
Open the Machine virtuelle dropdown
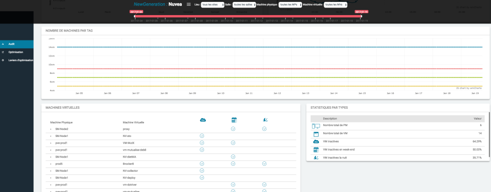(x=336, y=5)
